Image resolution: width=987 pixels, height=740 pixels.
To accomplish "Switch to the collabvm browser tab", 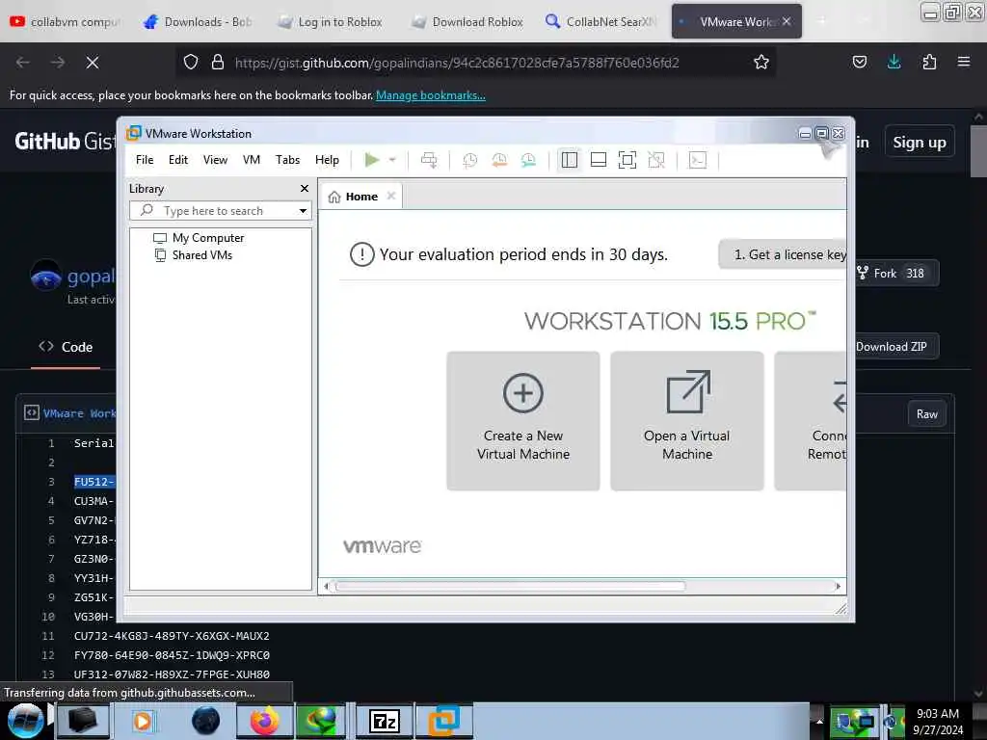I will [x=65, y=21].
